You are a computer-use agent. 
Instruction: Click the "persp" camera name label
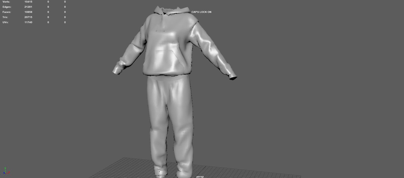coord(200,177)
